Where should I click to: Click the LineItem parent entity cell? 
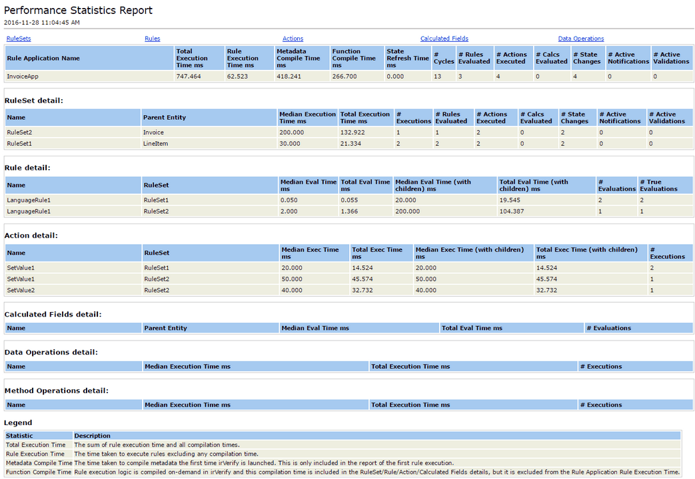point(154,143)
